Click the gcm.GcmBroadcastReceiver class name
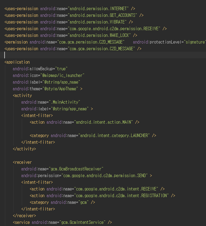 pyautogui.click(x=76, y=169)
